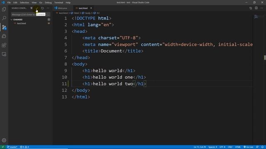
Task: Click on "hello world two" text
Action: pos(113,84)
